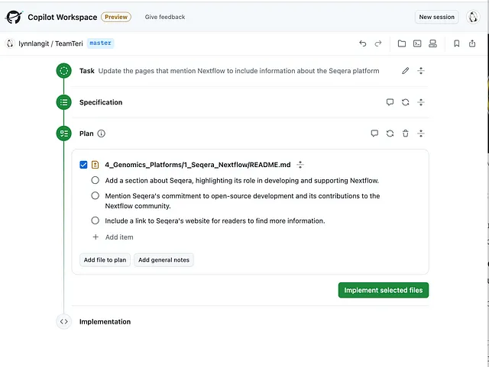
Task: Select the 'Include a link to Seqera's website' item
Action: click(x=95, y=221)
